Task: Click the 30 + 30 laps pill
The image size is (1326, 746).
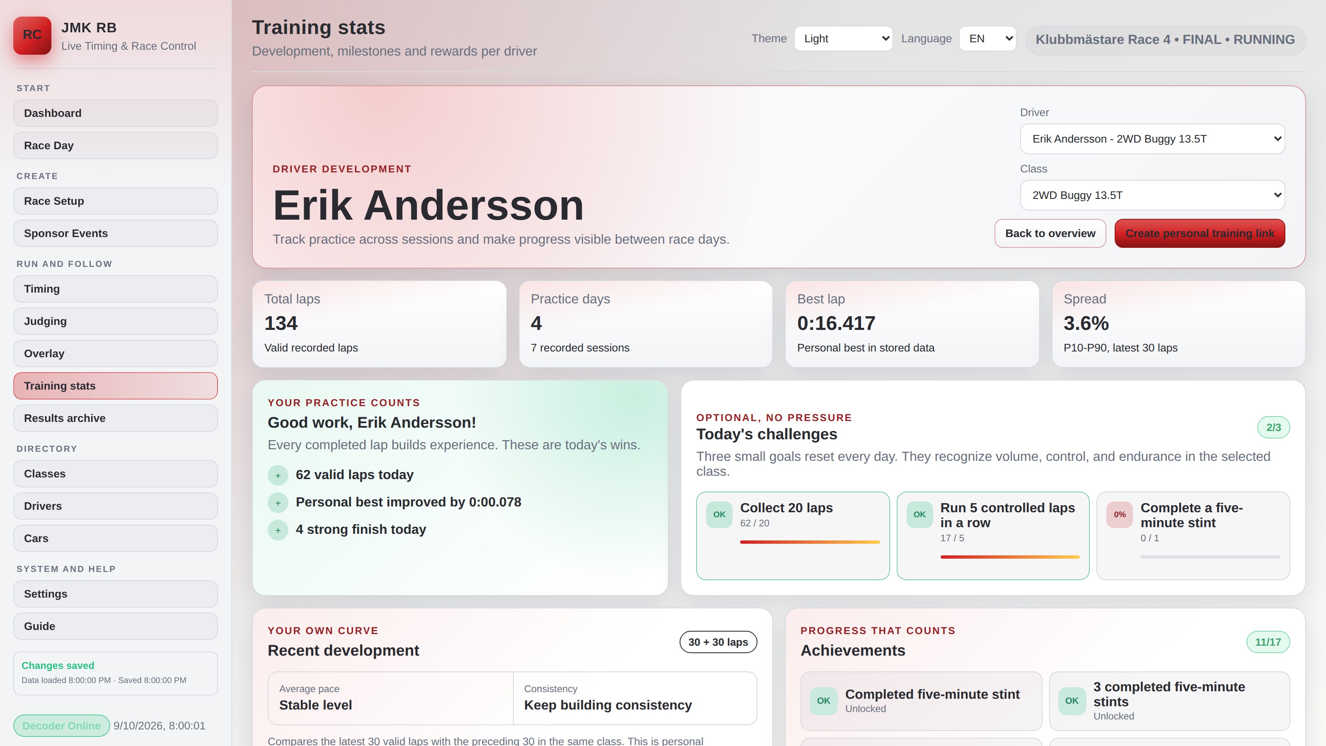Action: point(718,642)
